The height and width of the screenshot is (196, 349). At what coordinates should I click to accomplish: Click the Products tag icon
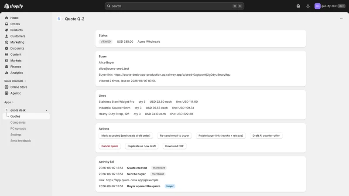coord(7,30)
